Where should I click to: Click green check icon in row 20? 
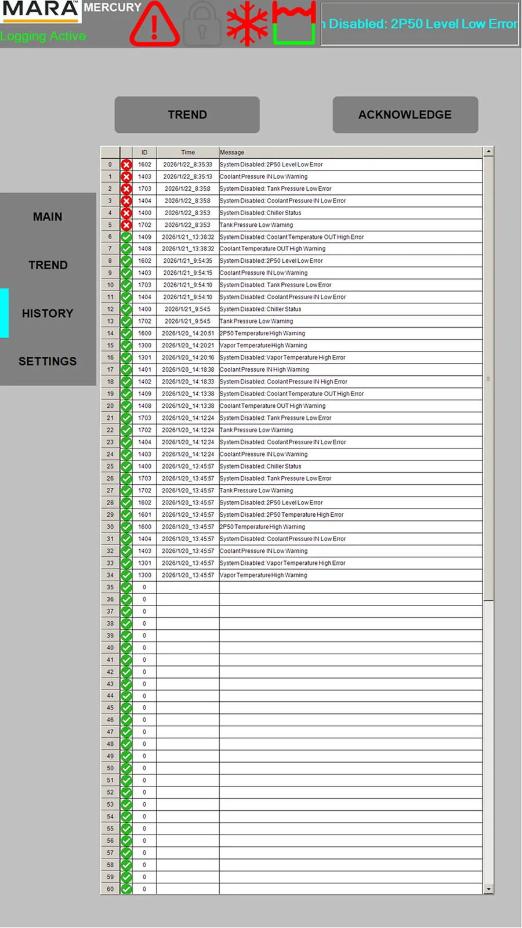[x=126, y=406]
